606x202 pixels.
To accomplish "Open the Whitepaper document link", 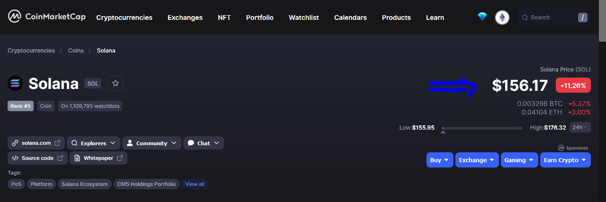I will point(99,158).
